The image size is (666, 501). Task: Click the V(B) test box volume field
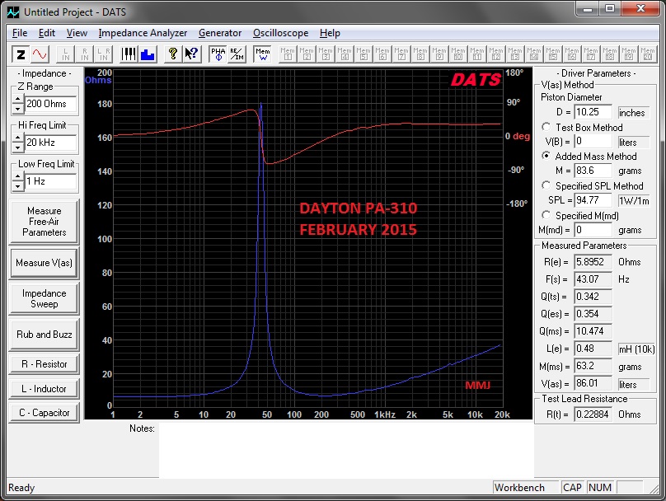(x=593, y=142)
